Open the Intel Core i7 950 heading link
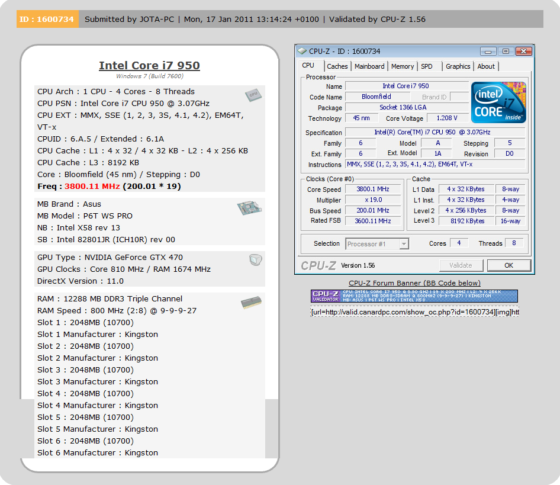The height and width of the screenshot is (485, 560). [x=149, y=65]
